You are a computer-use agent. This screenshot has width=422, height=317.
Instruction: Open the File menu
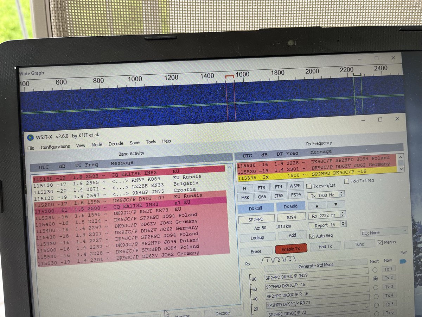pos(31,148)
